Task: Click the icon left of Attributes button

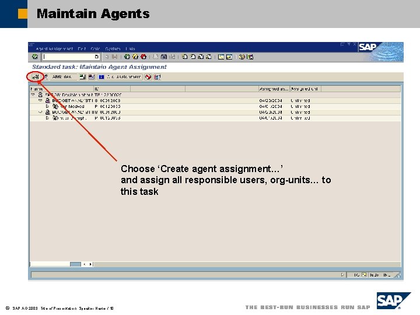Action: coord(46,77)
